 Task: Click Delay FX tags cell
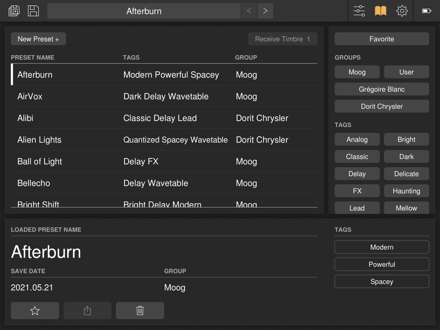pyautogui.click(x=141, y=161)
